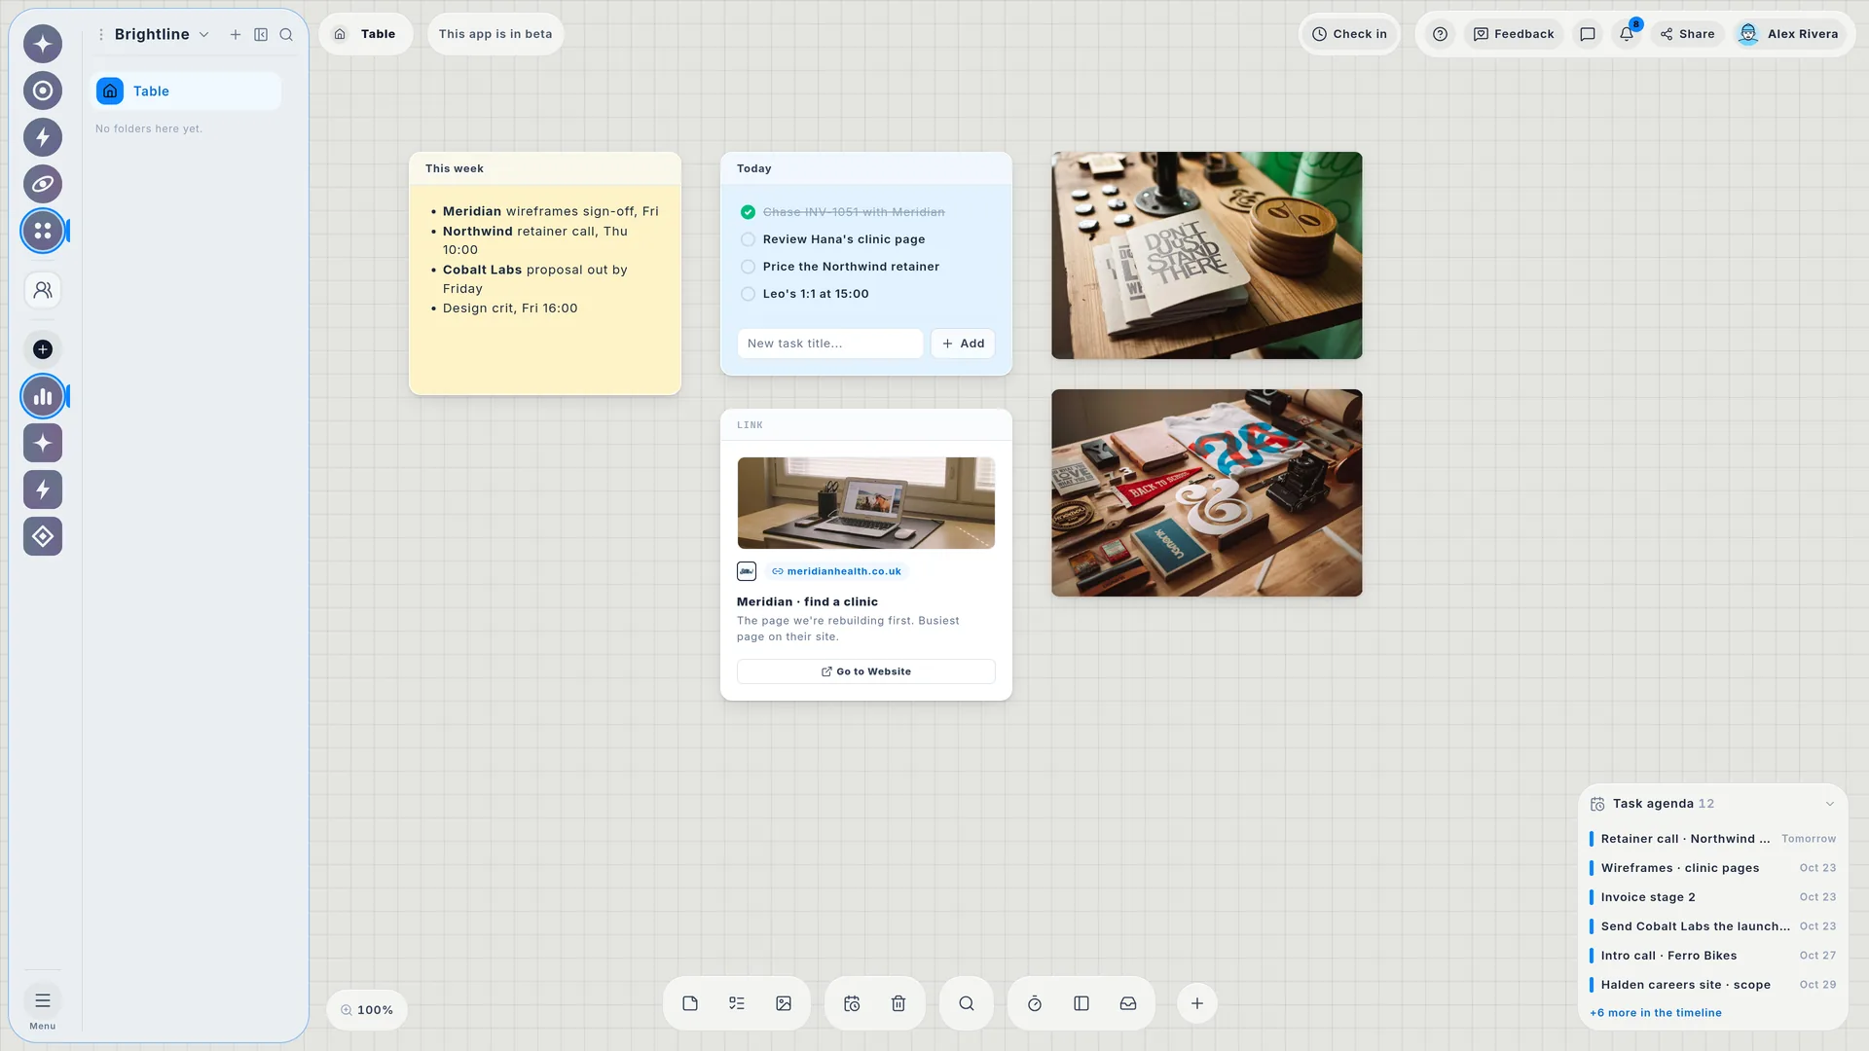This screenshot has height=1051, width=1869.
Task: Check off Review Hana's clinic page
Action: tap(748, 239)
